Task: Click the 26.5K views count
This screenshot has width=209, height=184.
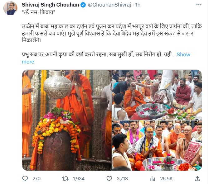Action: pos(166,179)
